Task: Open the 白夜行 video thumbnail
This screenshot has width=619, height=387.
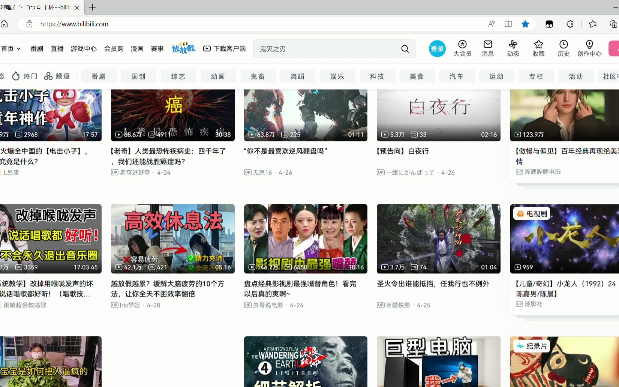Action: 439,115
